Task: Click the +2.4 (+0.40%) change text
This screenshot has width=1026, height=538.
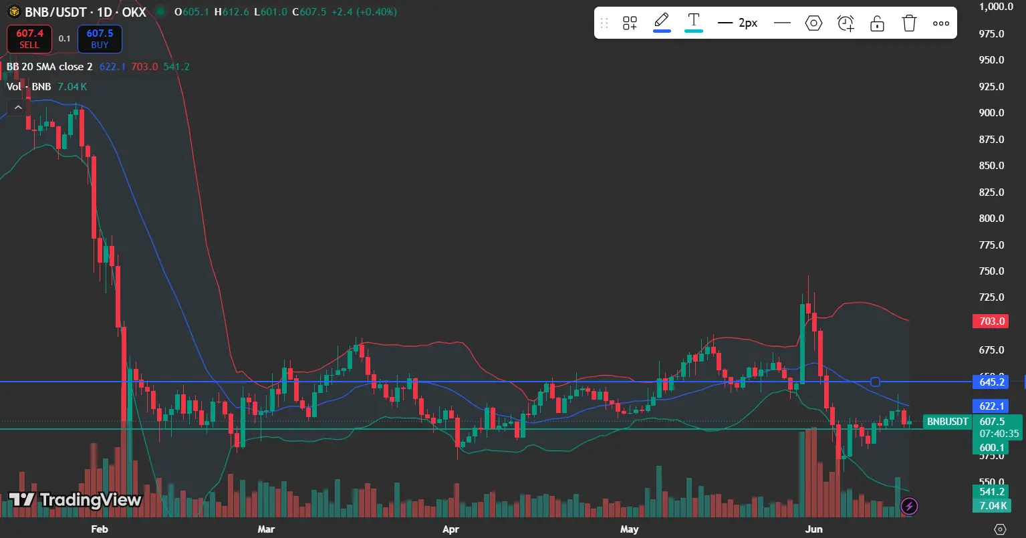Action: pos(364,12)
